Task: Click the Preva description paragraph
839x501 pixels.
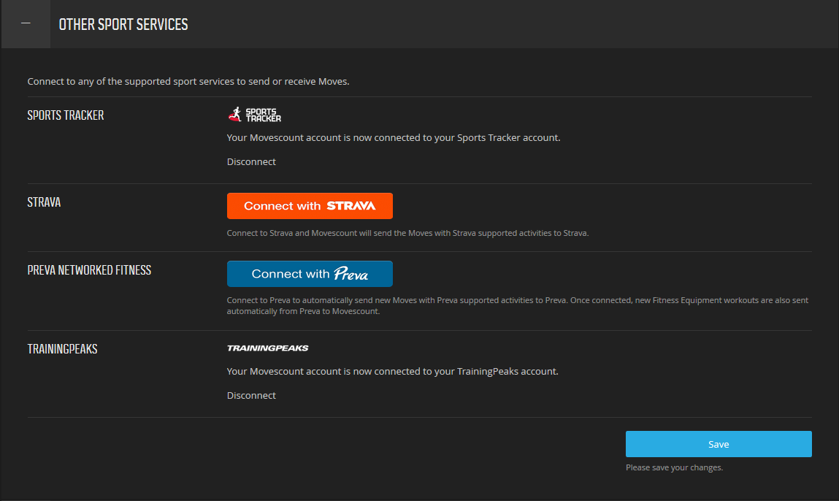Action: pos(517,305)
